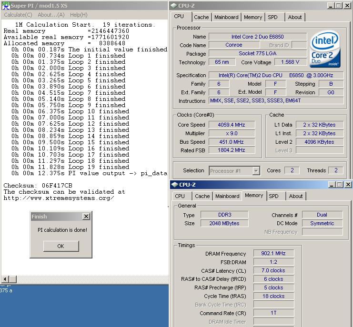
Task: Click the 'Socket 775 LGA' package value
Action: pyautogui.click(x=258, y=53)
